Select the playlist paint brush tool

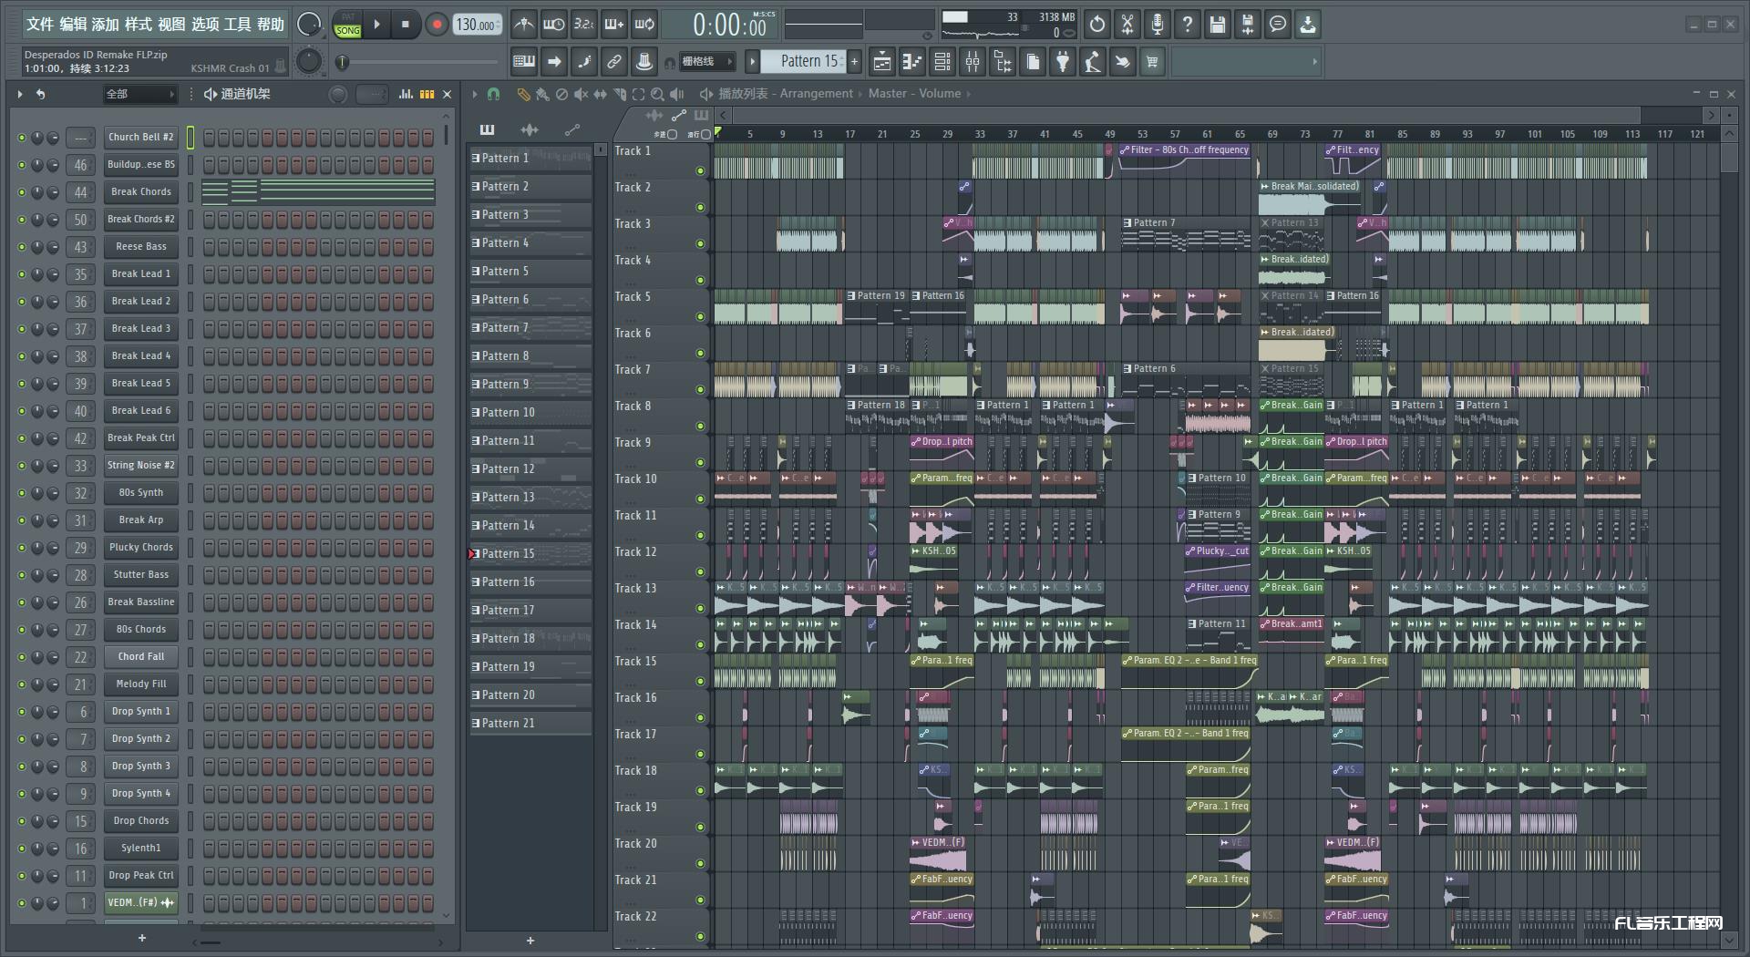(542, 94)
